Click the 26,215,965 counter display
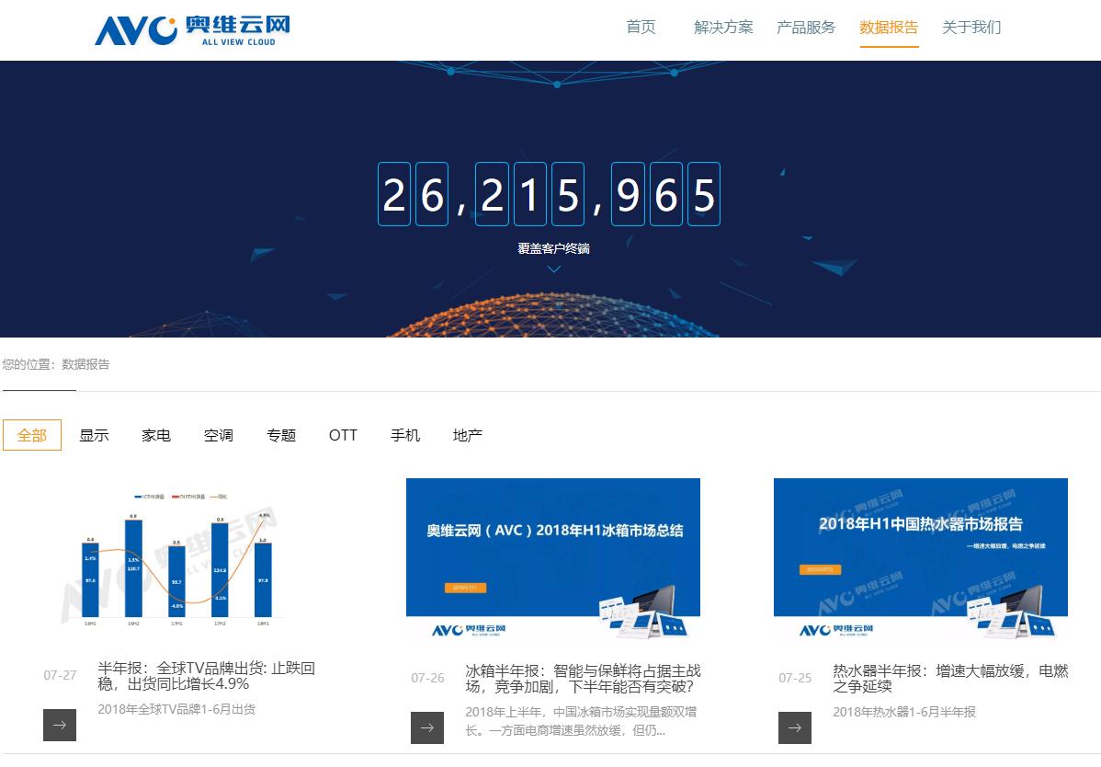Viewport: 1101px width, 767px height. coord(549,194)
